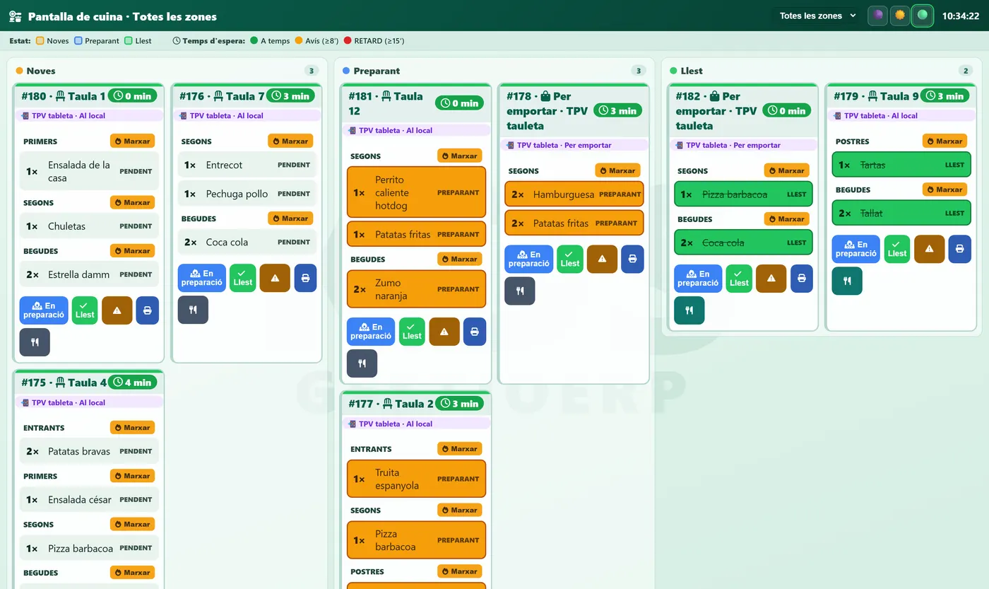Print the ticket for order #180
The image size is (989, 589).
pos(148,310)
